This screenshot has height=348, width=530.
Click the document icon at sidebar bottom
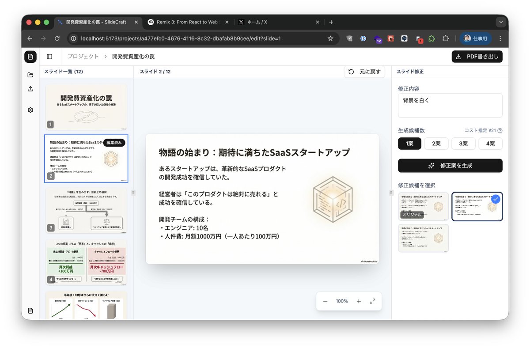30,310
